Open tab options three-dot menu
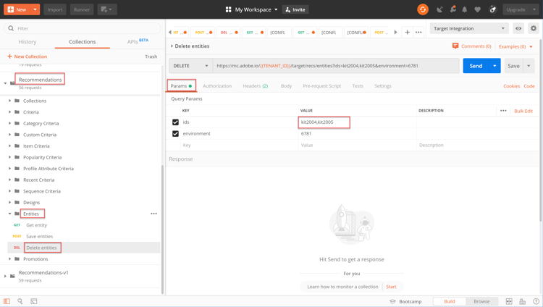 pyautogui.click(x=418, y=33)
